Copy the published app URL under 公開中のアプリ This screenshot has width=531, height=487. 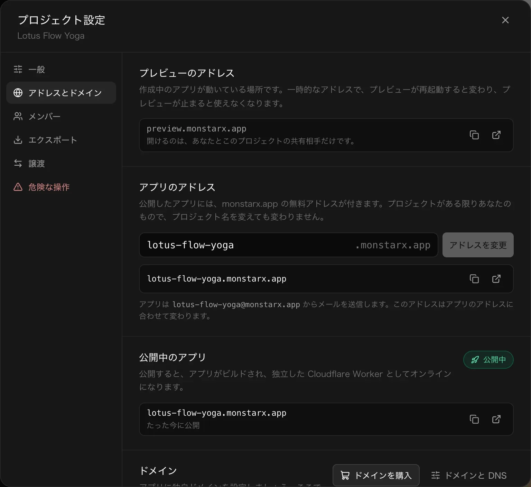[x=474, y=419]
